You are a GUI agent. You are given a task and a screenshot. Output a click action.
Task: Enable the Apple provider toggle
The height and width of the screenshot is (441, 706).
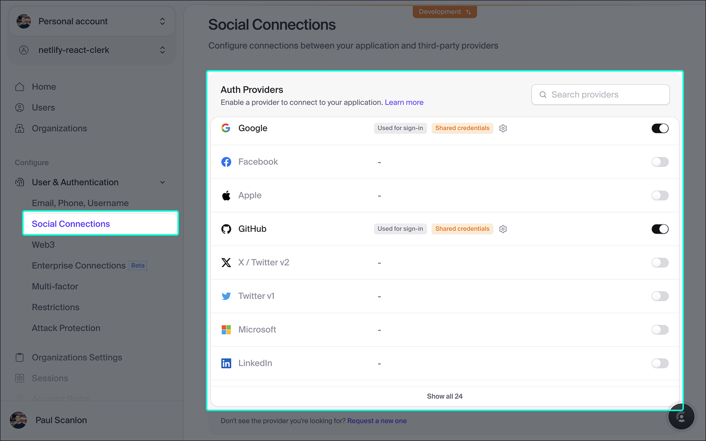(x=660, y=196)
